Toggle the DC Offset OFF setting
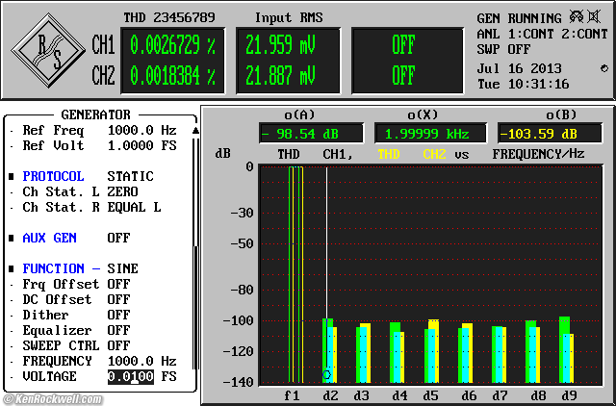 tap(118, 299)
